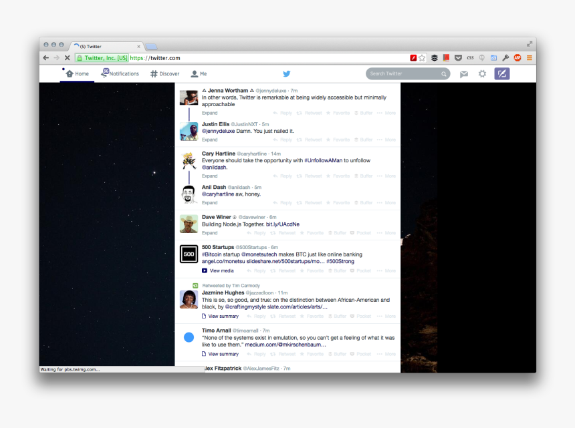View summary on Timo Arnall tweet
Screen dimensions: 575x428
pyautogui.click(x=220, y=354)
